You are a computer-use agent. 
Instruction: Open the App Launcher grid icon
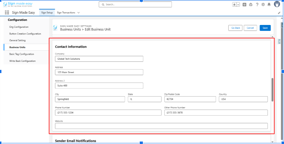7,12
